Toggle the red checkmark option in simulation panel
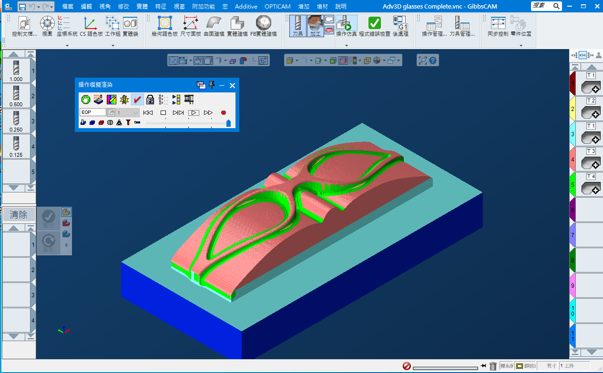This screenshot has height=373, width=603. [x=137, y=99]
